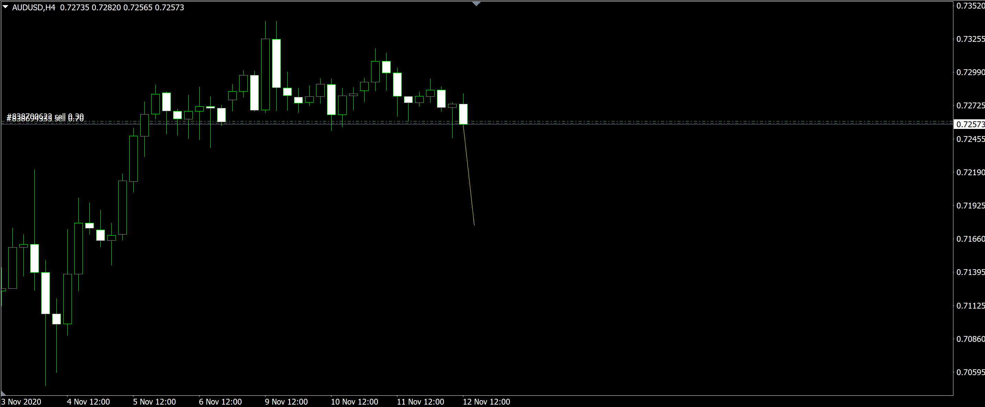Select the yellow trend line
Screen dimensions: 985x407
[x=469, y=176]
